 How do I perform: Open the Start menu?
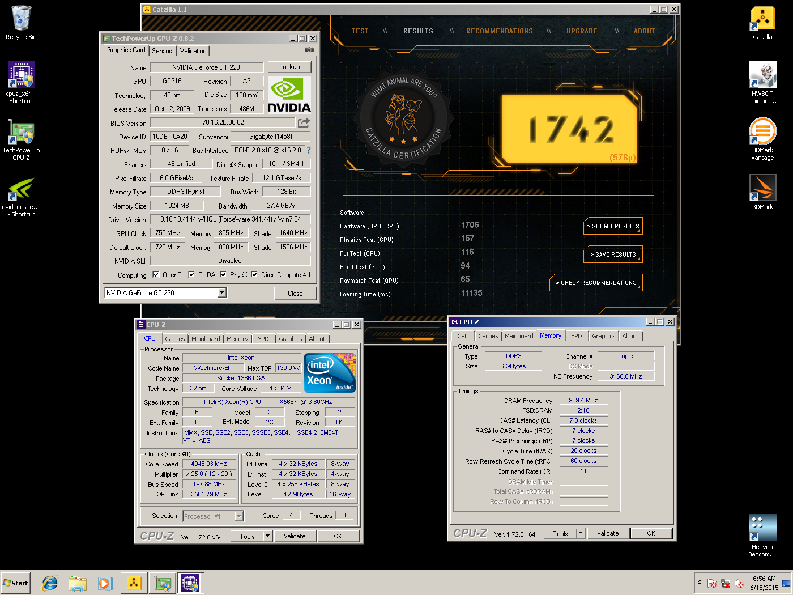click(x=15, y=583)
